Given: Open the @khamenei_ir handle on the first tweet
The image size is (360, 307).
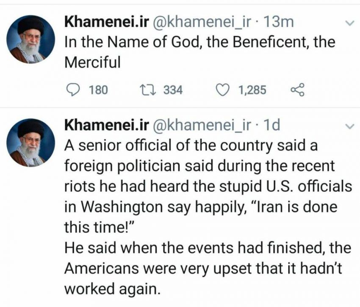Looking at the screenshot, I should 202,22.
